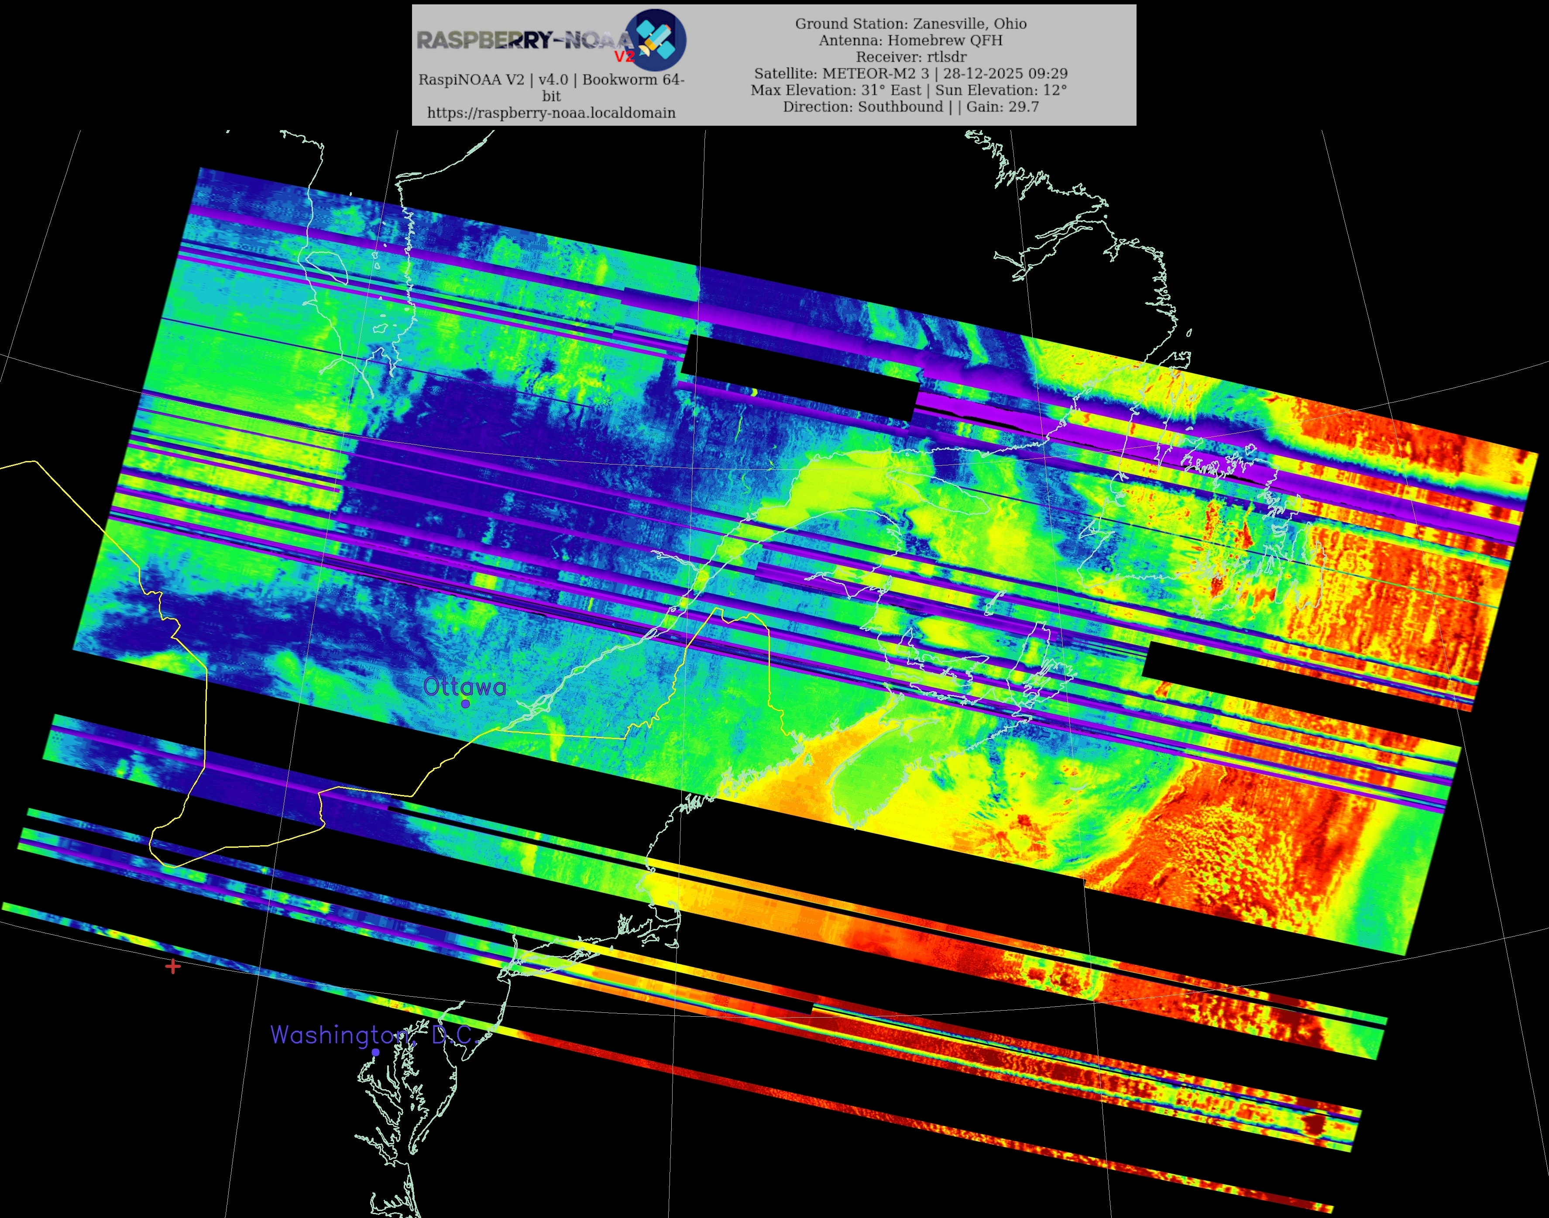Image resolution: width=1549 pixels, height=1218 pixels.
Task: Click the Direction: Southbound Gain line
Action: pyautogui.click(x=910, y=107)
